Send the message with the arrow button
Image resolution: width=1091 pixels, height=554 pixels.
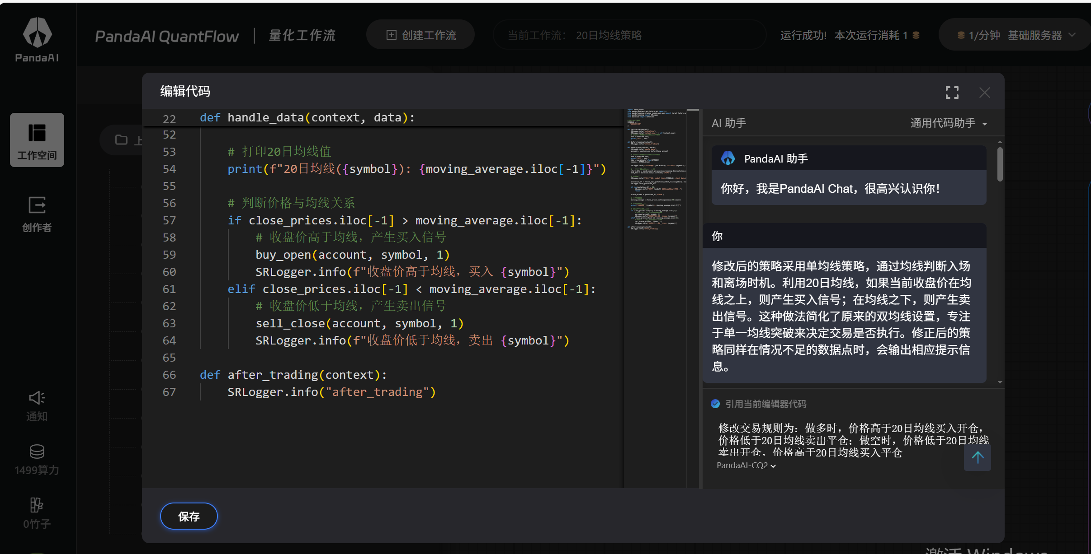tap(978, 458)
